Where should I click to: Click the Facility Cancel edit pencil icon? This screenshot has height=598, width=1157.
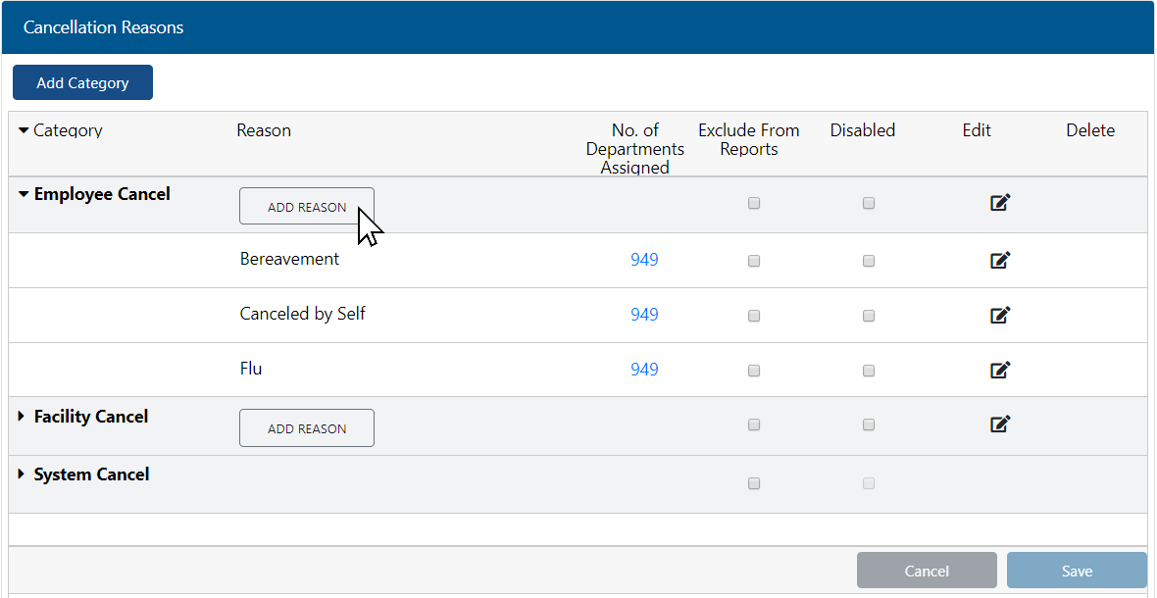(1000, 424)
